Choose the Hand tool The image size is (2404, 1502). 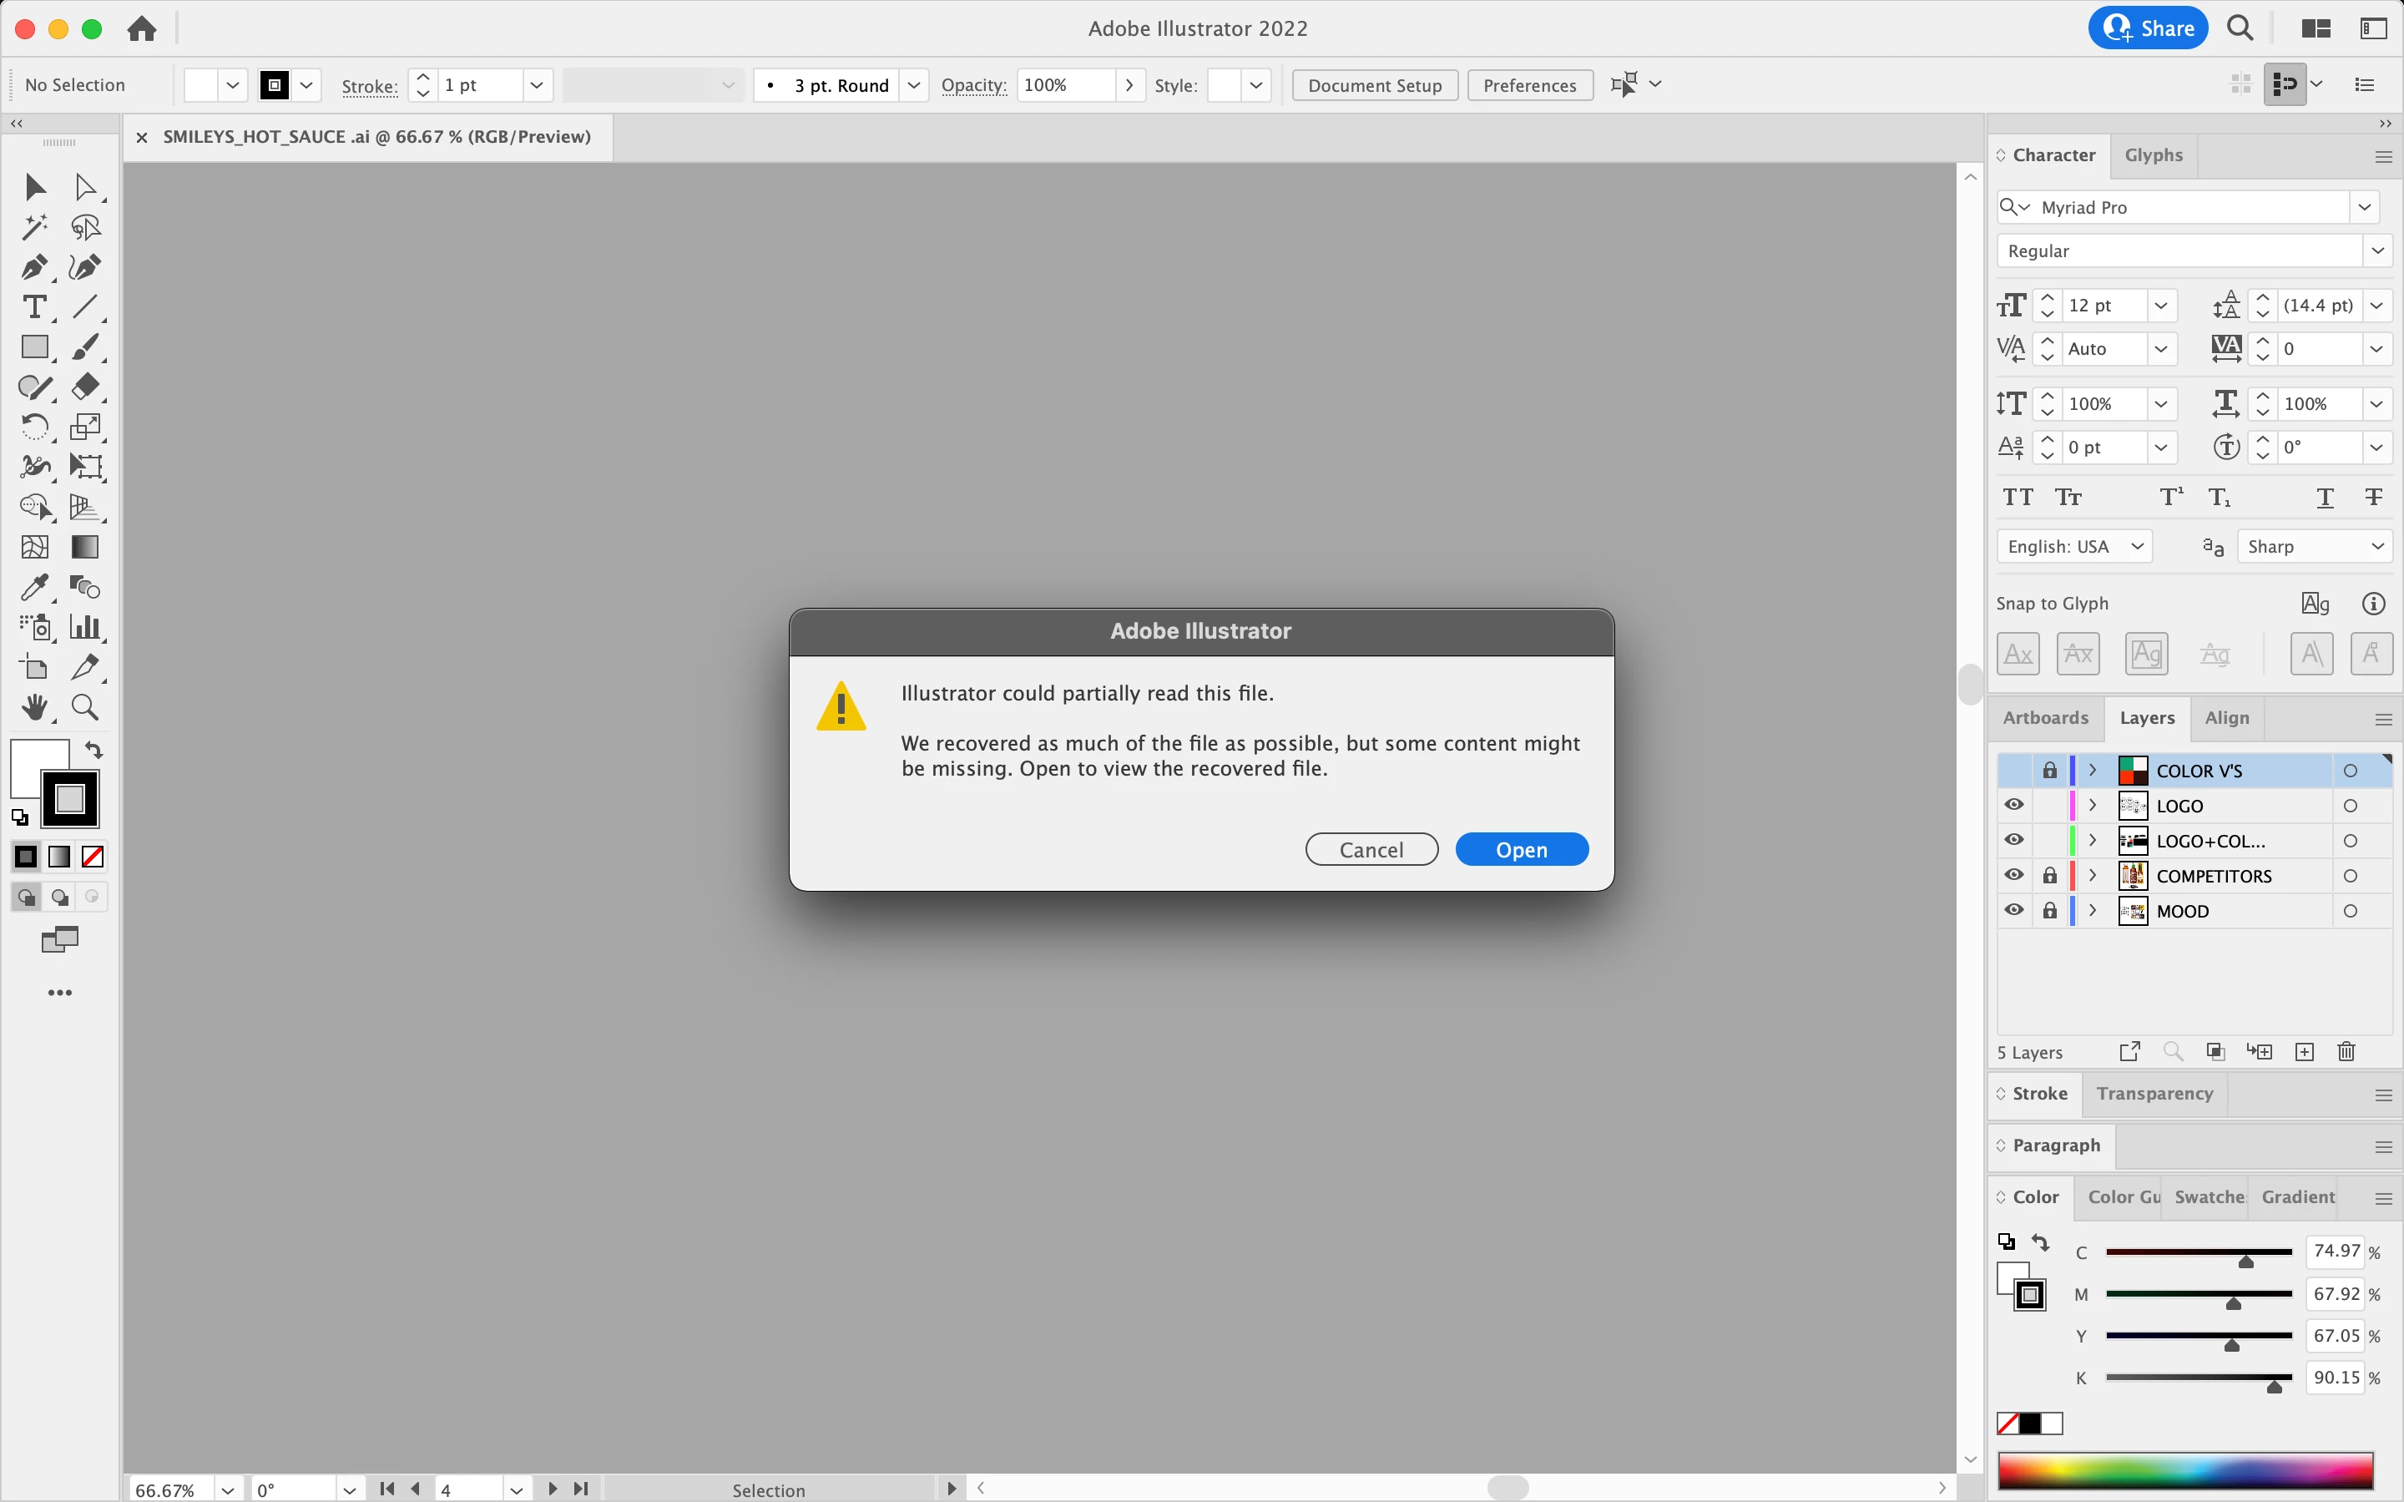(33, 707)
